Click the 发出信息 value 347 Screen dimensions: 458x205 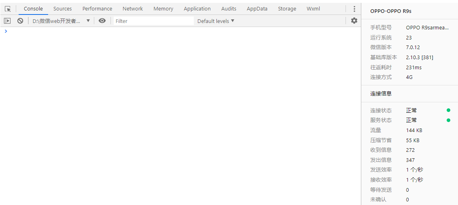[410, 160]
